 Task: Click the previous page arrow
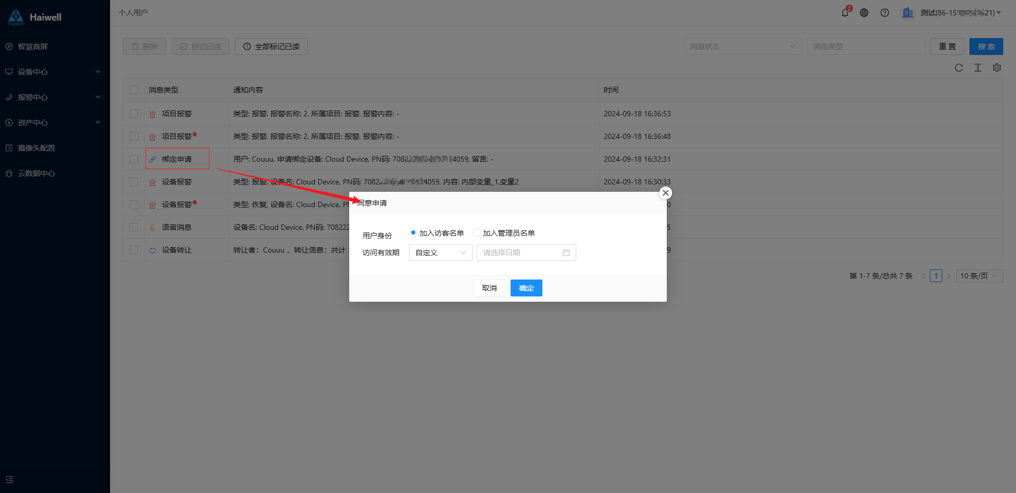pyautogui.click(x=923, y=276)
